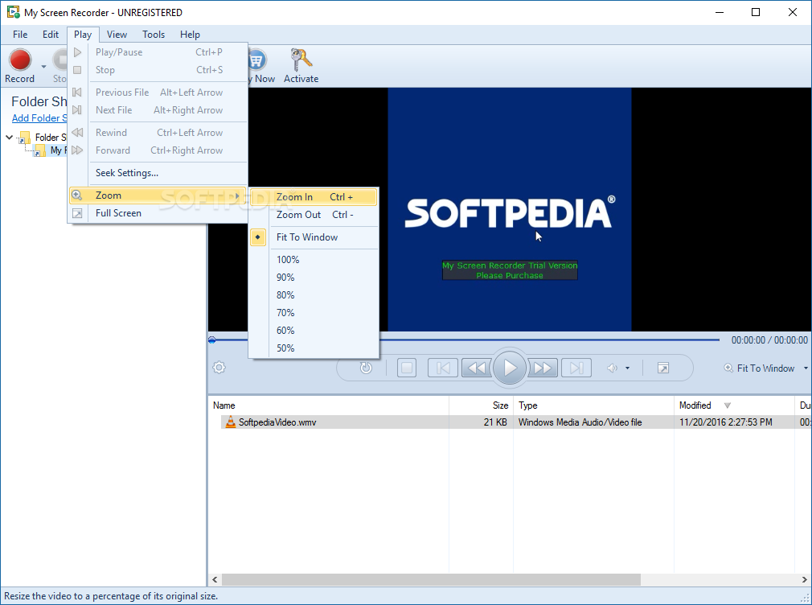Close the open Play menu
The width and height of the screenshot is (812, 605).
click(83, 35)
